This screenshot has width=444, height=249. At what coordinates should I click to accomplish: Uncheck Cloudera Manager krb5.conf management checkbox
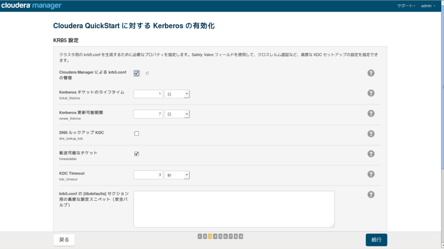(137, 73)
